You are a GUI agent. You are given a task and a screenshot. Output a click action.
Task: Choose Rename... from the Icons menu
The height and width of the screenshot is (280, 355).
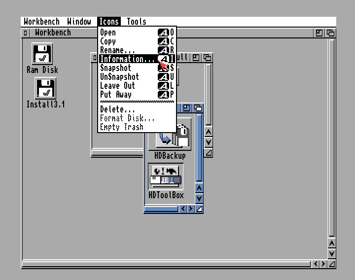pyautogui.click(x=117, y=50)
